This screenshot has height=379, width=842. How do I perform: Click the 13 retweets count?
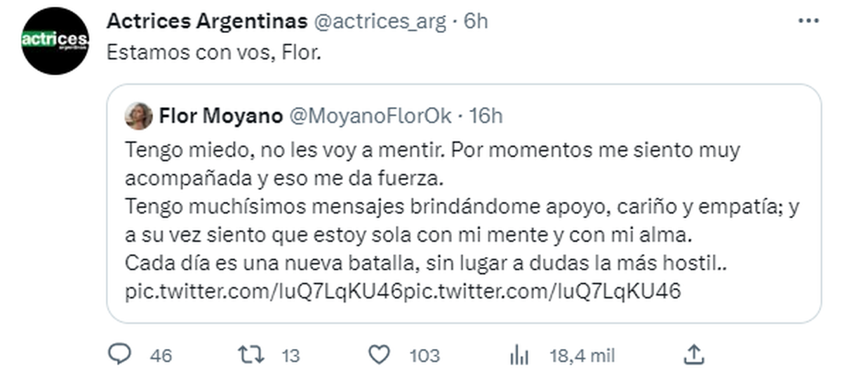290,356
